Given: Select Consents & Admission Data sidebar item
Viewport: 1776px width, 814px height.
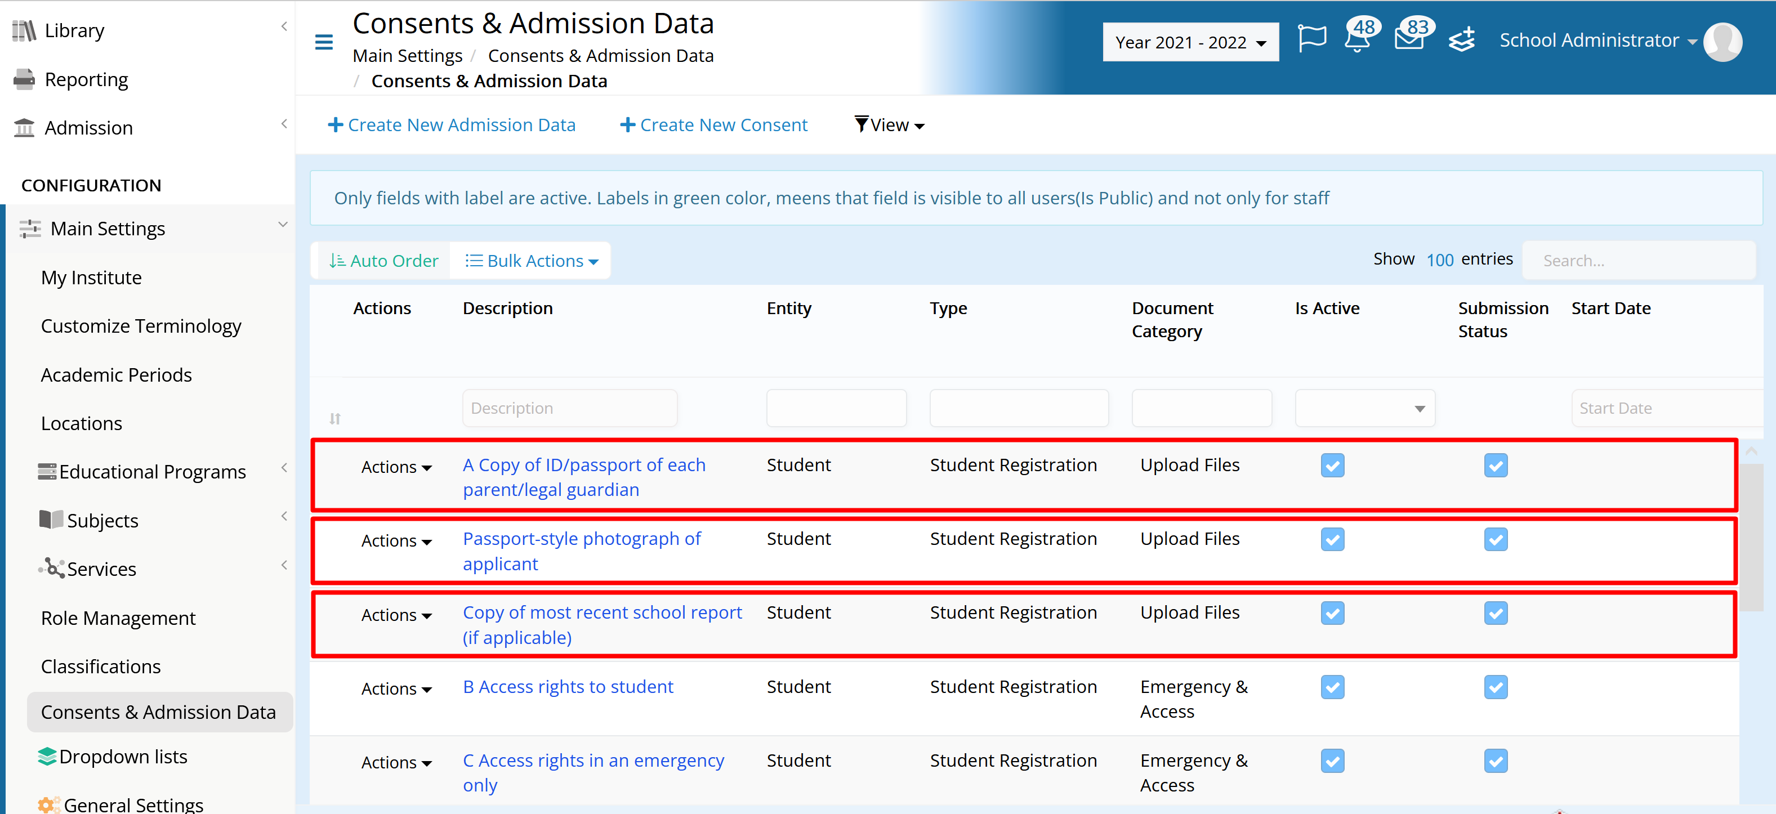Looking at the screenshot, I should point(159,712).
